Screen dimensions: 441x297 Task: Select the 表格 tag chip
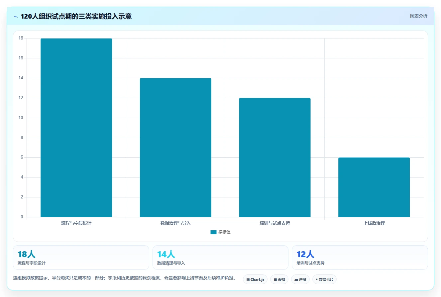pyautogui.click(x=279, y=279)
